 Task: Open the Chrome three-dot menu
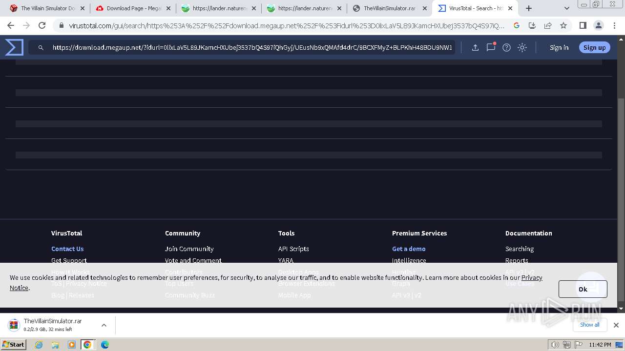click(x=614, y=25)
